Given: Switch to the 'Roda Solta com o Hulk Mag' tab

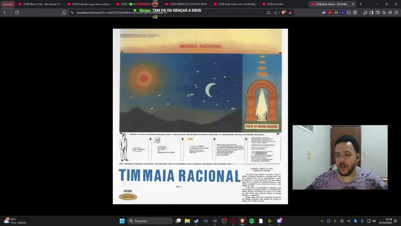Looking at the screenshot, I should tap(235, 4).
